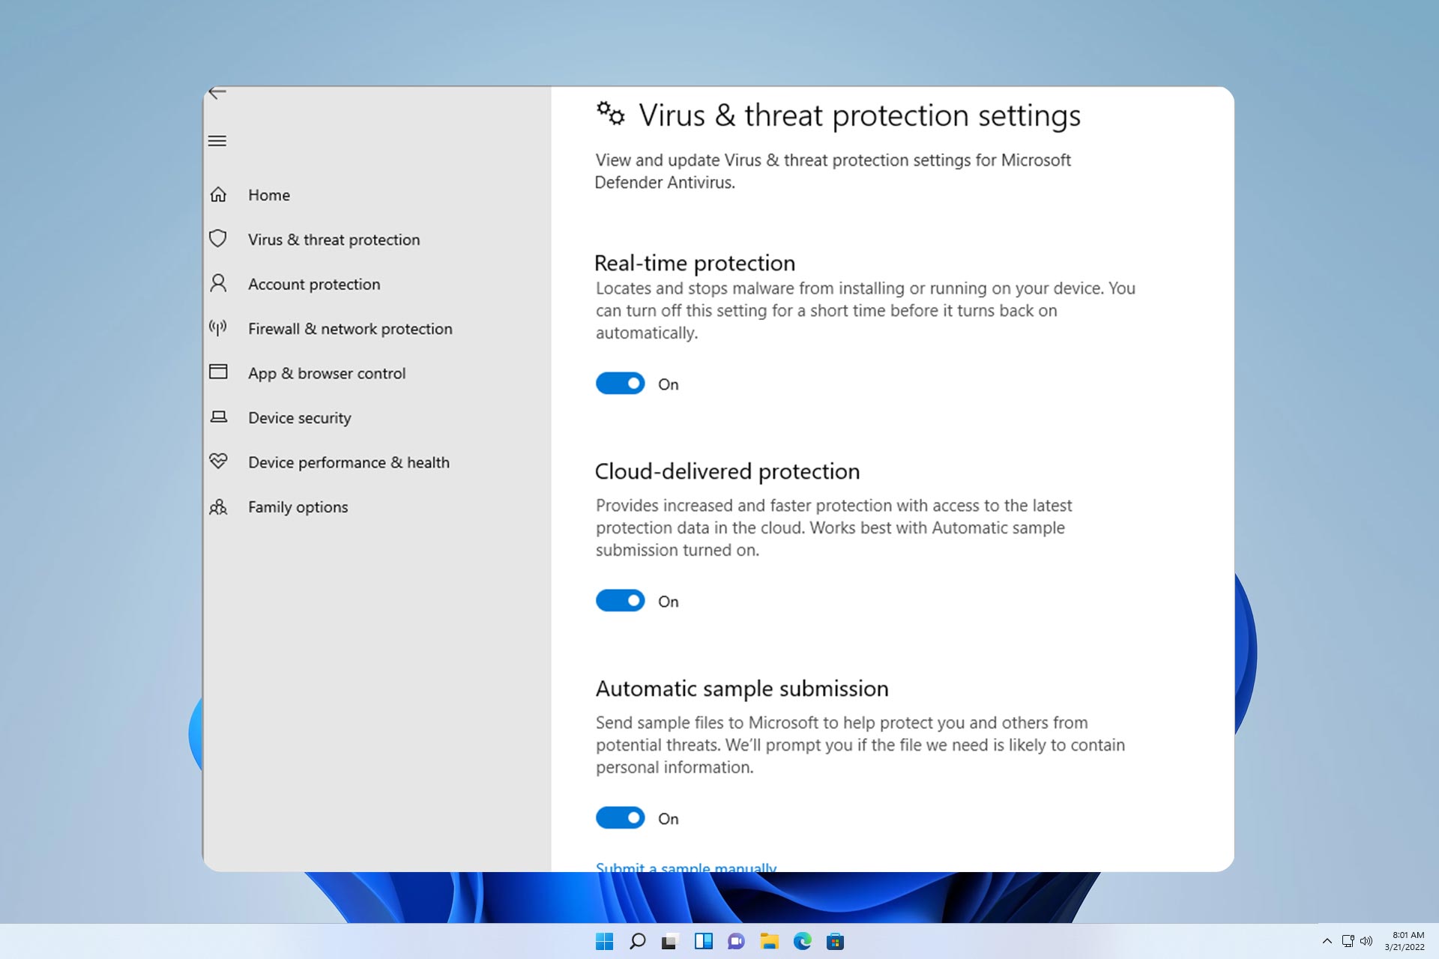The height and width of the screenshot is (959, 1439).
Task: Click the gears icon beside settings title
Action: [x=610, y=114]
